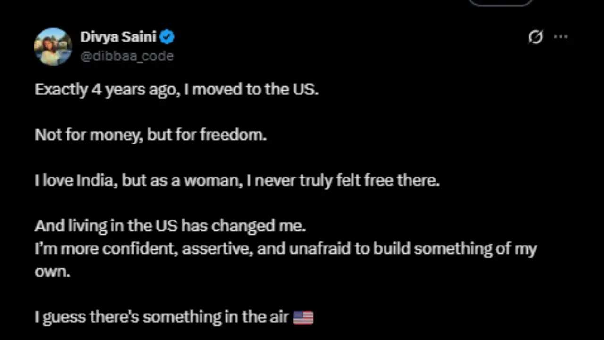Click "I guess there's something in the air"
This screenshot has width=604, height=340.
161,316
